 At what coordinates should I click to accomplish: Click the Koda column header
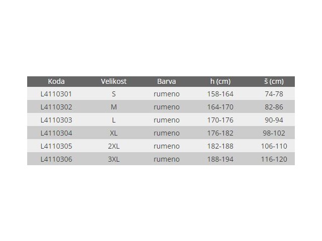click(56, 81)
